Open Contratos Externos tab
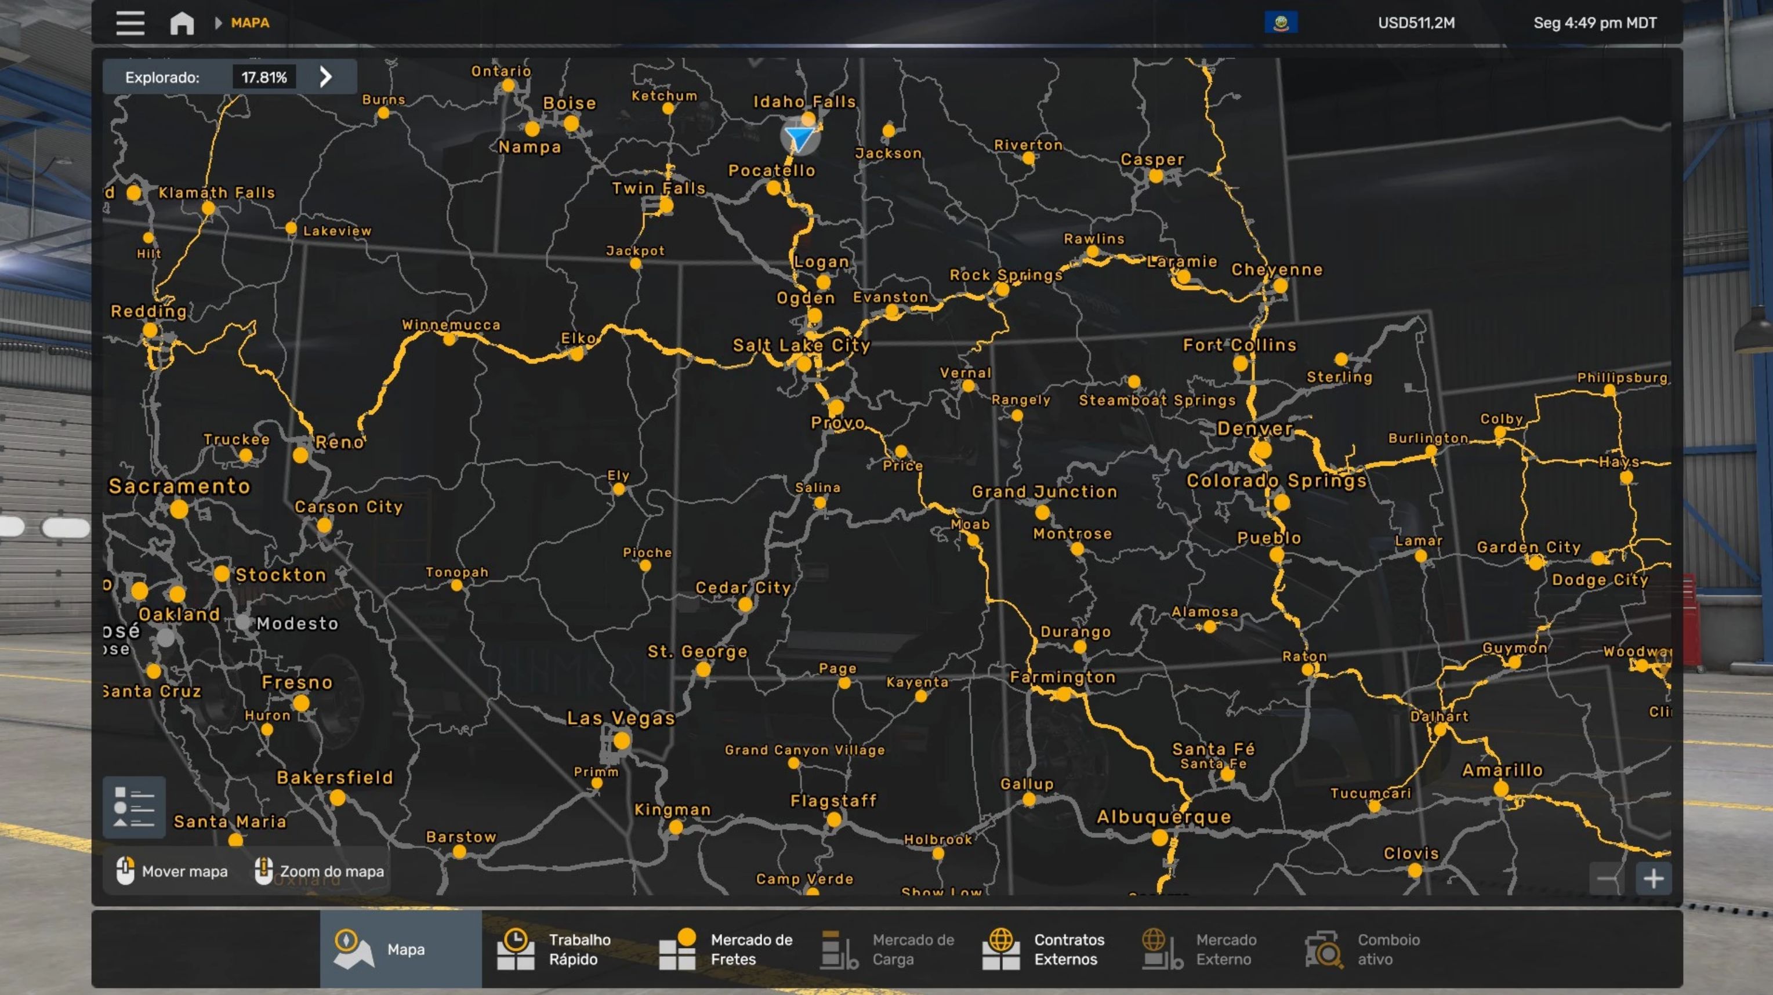Screen dimensions: 1773x995 tap(1043, 949)
